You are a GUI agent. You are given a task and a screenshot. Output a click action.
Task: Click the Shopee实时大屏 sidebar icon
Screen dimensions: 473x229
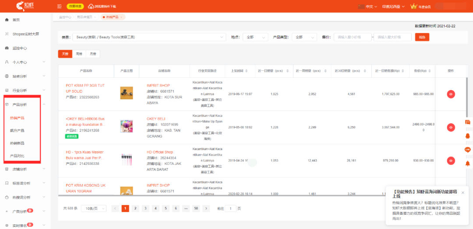[7, 34]
